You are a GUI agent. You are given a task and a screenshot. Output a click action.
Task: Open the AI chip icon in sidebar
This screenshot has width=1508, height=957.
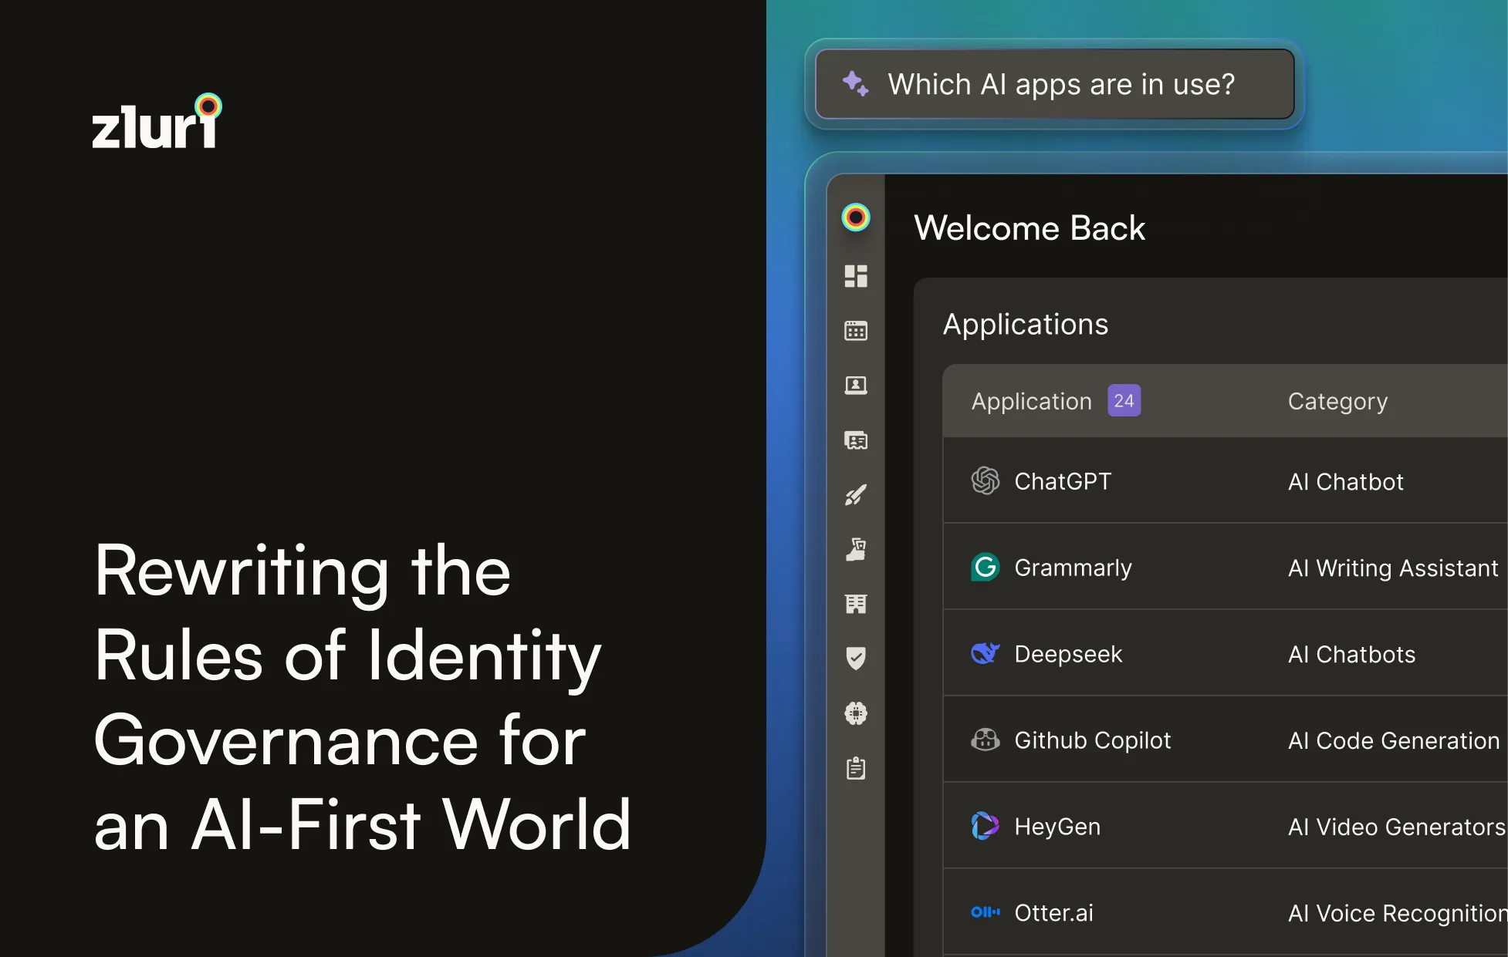pos(856,713)
